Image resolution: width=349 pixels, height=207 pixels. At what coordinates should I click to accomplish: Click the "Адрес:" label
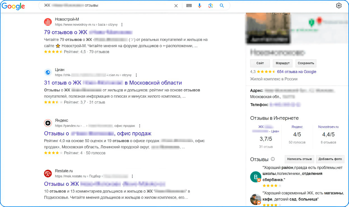coord(257,90)
